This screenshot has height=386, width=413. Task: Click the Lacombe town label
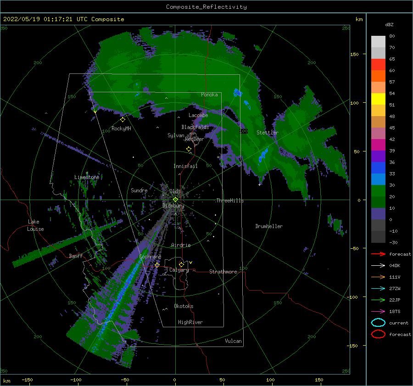198,115
